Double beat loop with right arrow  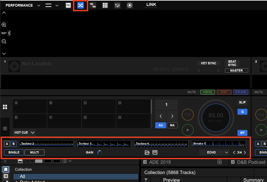click(x=172, y=116)
